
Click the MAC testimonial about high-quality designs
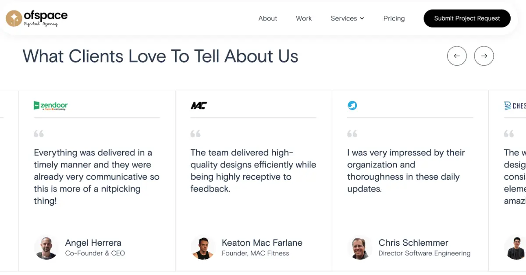253,171
